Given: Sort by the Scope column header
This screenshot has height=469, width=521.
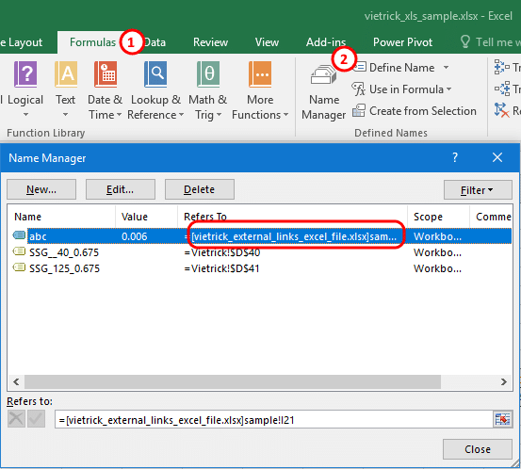Looking at the screenshot, I should [439, 217].
